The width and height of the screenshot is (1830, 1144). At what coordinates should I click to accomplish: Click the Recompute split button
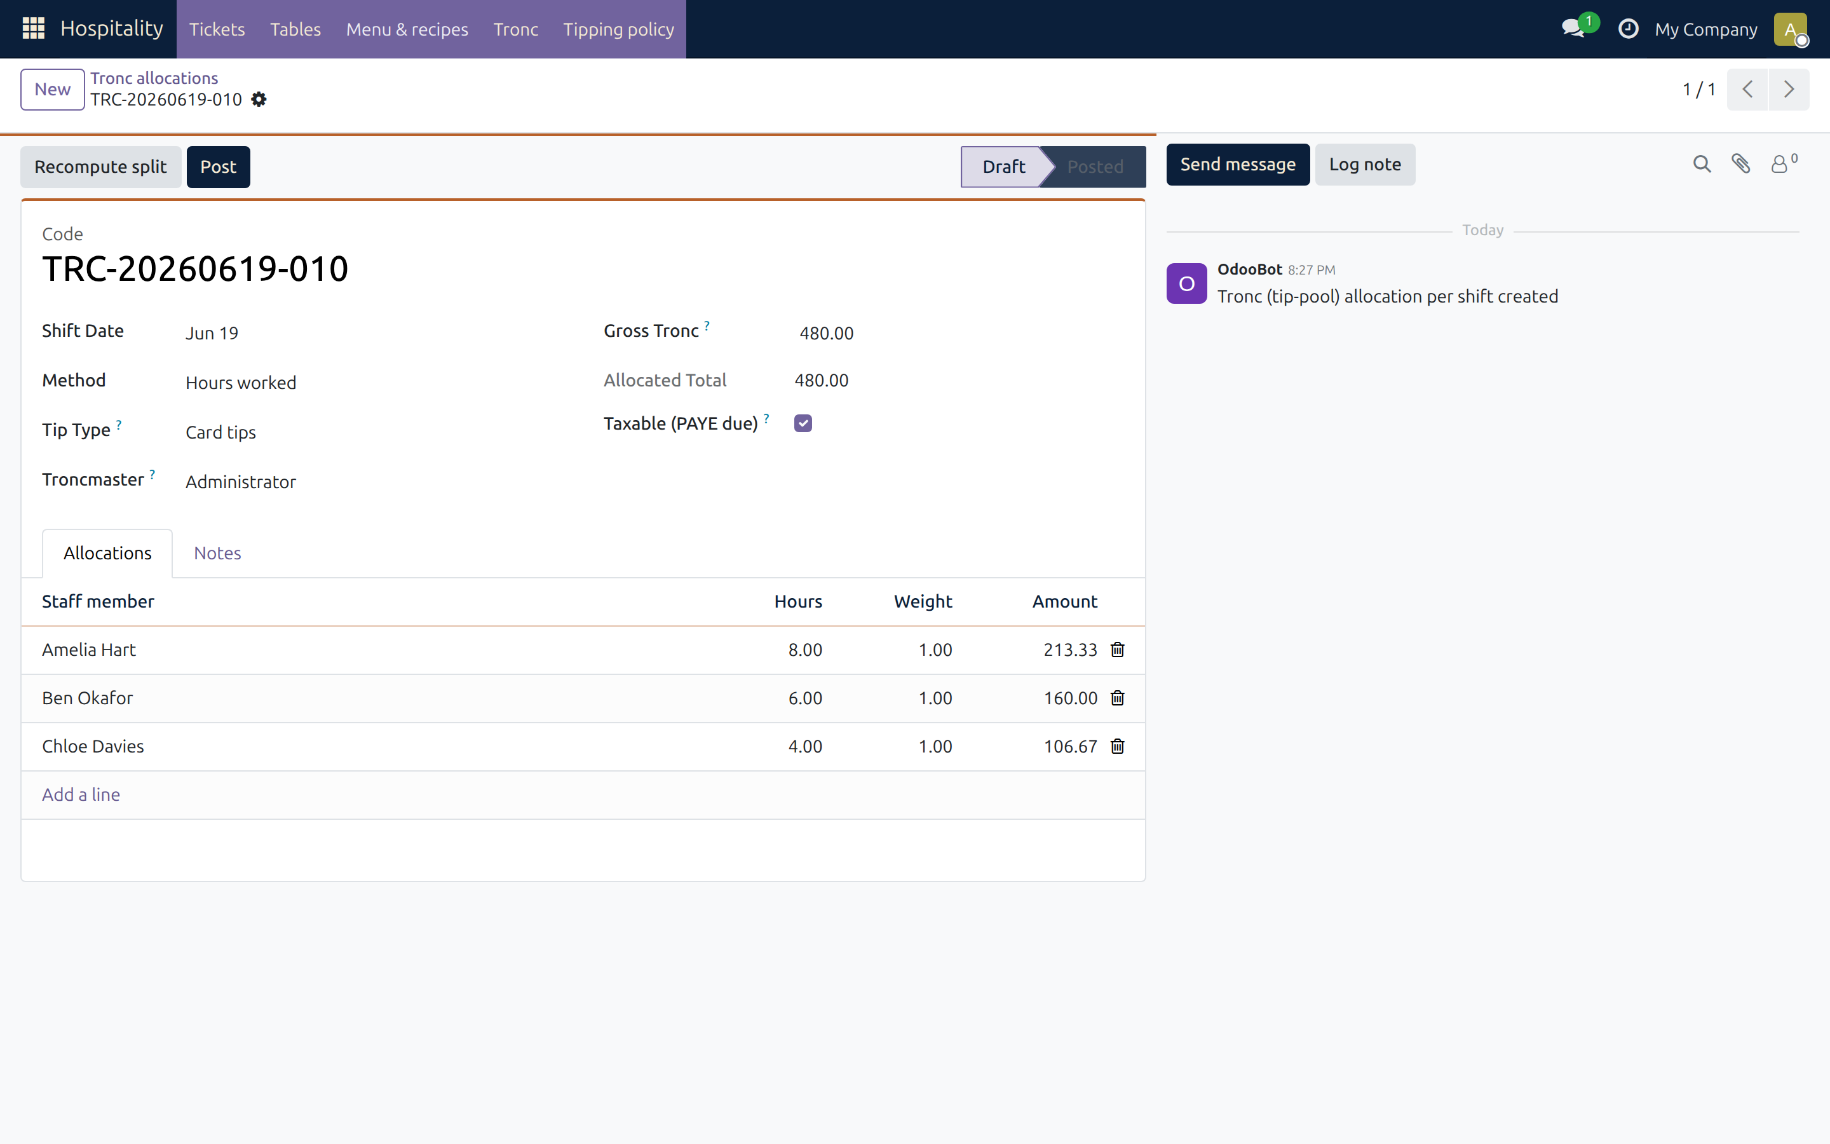click(x=100, y=167)
